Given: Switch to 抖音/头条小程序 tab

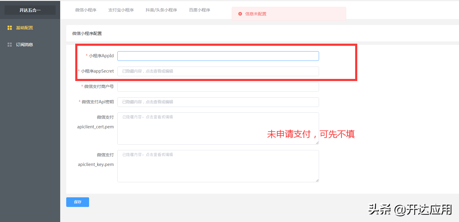Looking at the screenshot, I should tap(161, 10).
